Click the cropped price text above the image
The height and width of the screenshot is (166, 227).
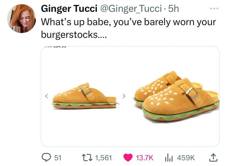point(55,47)
